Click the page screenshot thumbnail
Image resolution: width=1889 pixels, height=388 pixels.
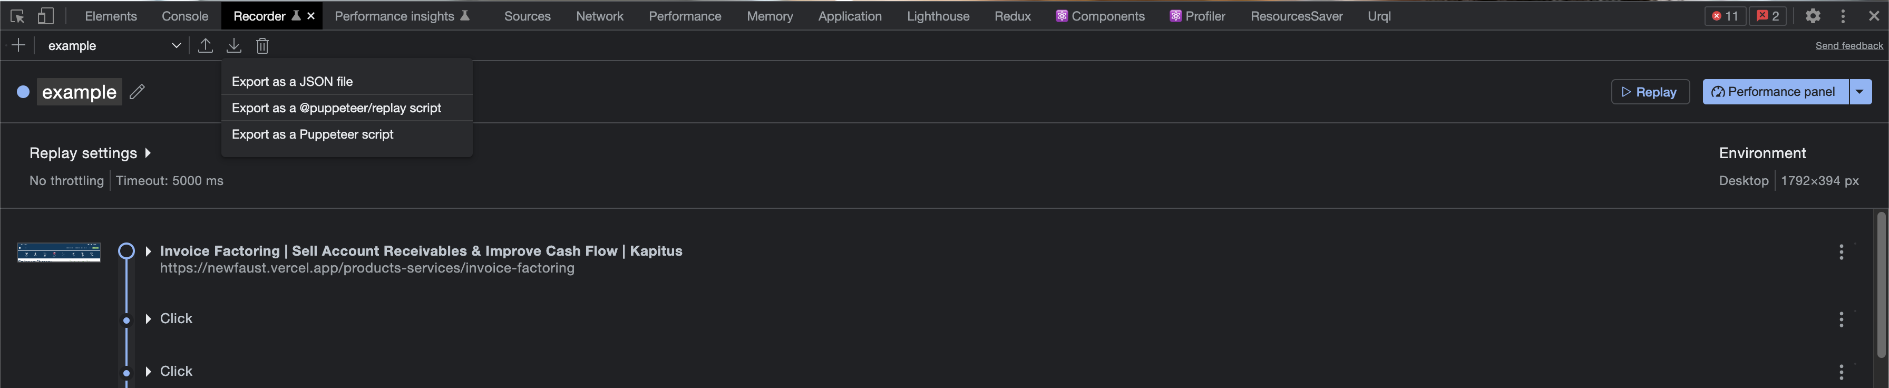(59, 253)
